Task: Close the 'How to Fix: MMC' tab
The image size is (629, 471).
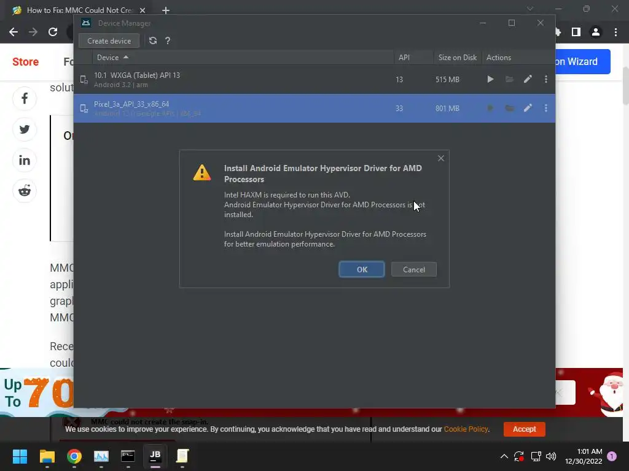Action: click(x=143, y=10)
